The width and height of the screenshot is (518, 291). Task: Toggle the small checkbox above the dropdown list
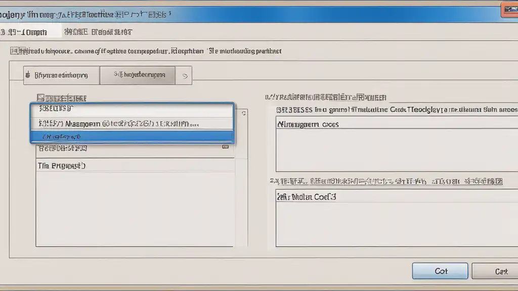[x=40, y=98]
